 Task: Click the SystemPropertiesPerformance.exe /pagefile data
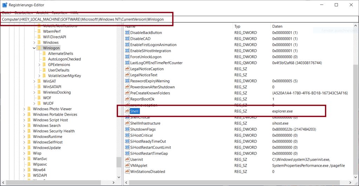308,165
